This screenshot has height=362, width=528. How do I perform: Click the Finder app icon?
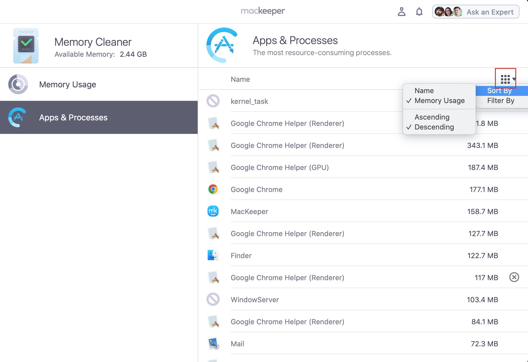[x=213, y=255]
